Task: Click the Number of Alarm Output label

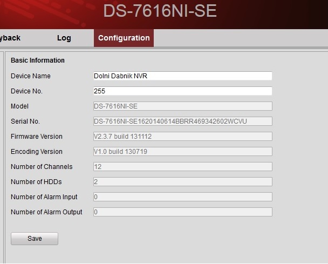Action: [x=46, y=212]
